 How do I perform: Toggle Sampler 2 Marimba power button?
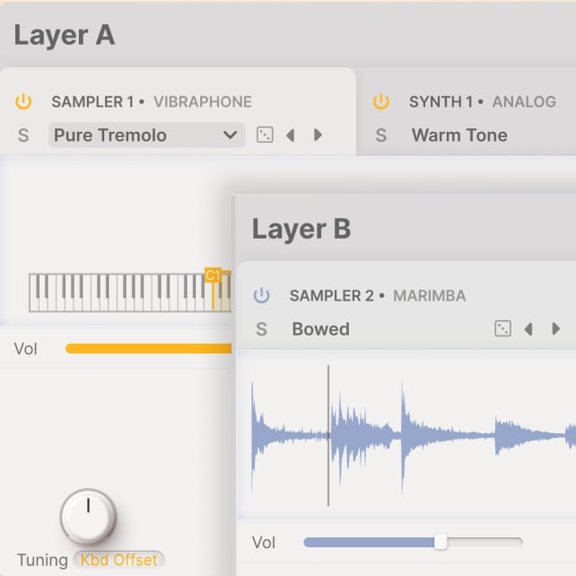pyautogui.click(x=261, y=295)
